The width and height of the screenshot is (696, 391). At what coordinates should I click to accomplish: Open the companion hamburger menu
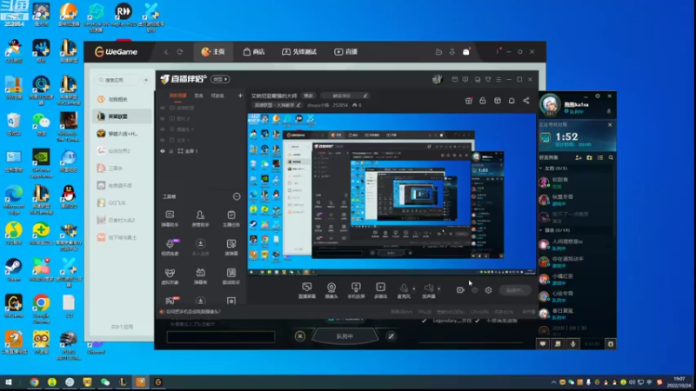499,79
